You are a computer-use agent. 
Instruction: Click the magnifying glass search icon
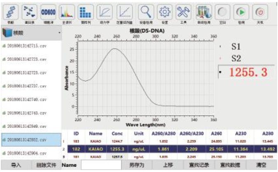click(146, 12)
